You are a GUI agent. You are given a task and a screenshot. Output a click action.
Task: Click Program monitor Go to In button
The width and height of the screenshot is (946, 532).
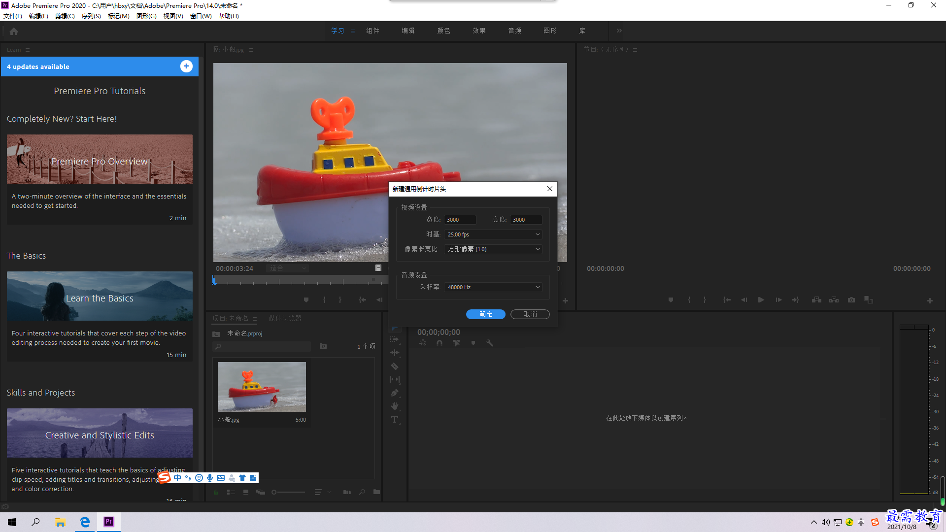coord(727,300)
